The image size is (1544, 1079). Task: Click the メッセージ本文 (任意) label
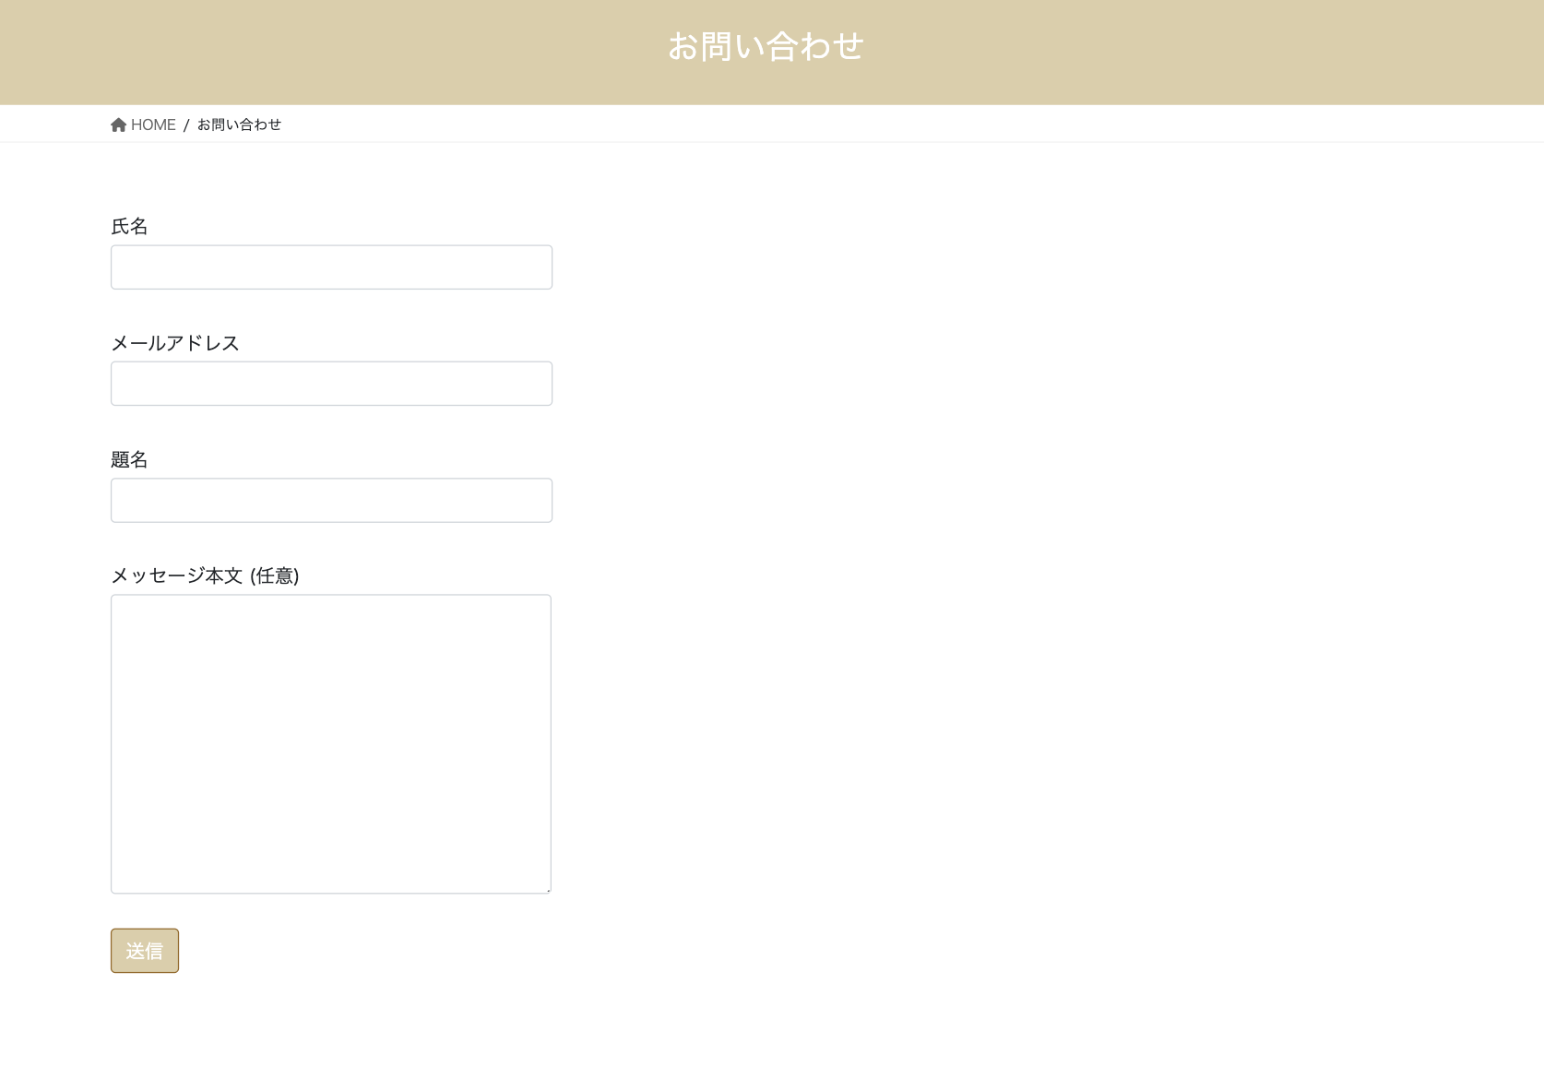(206, 575)
